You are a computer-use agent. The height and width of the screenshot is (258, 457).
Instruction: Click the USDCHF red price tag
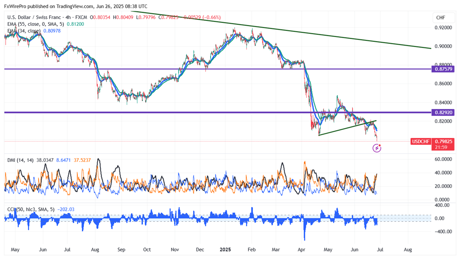(421, 142)
